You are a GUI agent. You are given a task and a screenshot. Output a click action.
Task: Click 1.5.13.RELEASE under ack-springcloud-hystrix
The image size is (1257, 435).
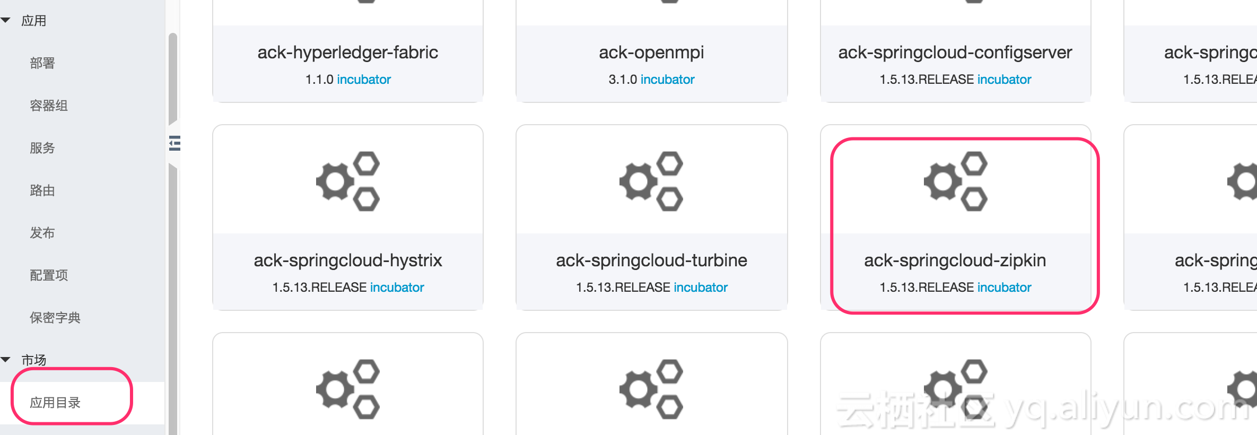point(319,288)
